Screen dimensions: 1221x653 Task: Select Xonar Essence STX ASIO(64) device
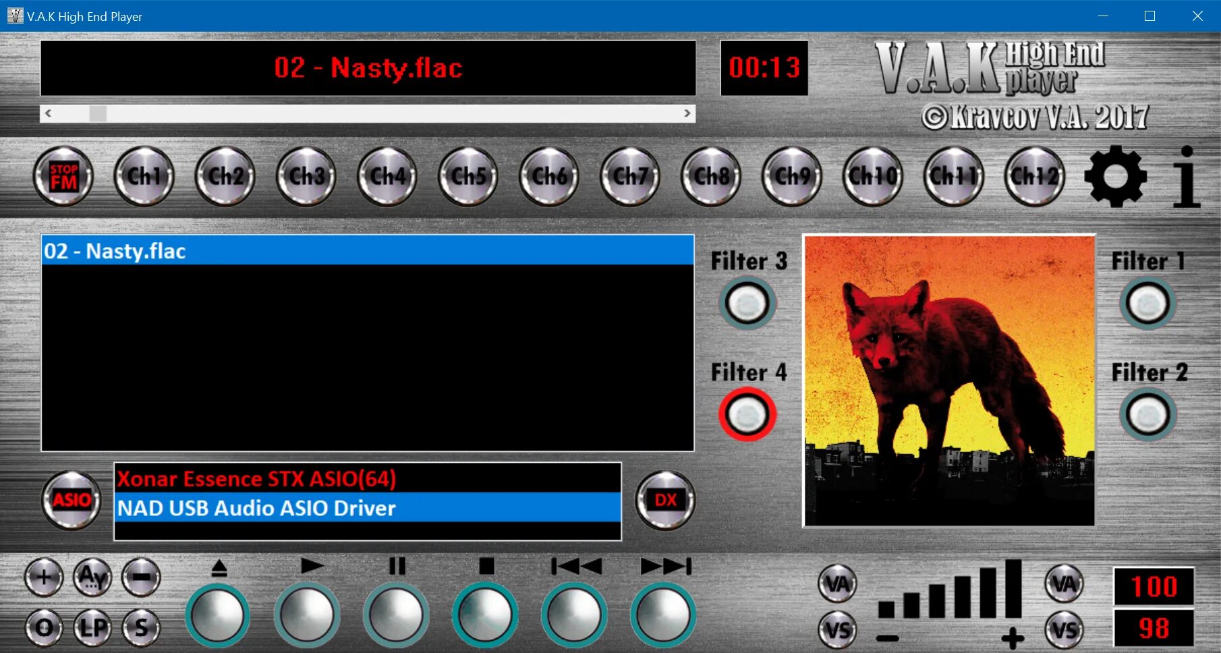click(368, 478)
